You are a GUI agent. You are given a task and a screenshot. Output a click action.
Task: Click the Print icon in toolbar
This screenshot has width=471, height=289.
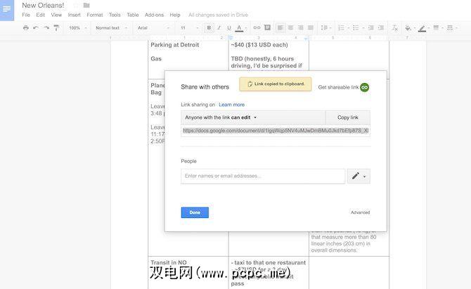click(x=26, y=28)
